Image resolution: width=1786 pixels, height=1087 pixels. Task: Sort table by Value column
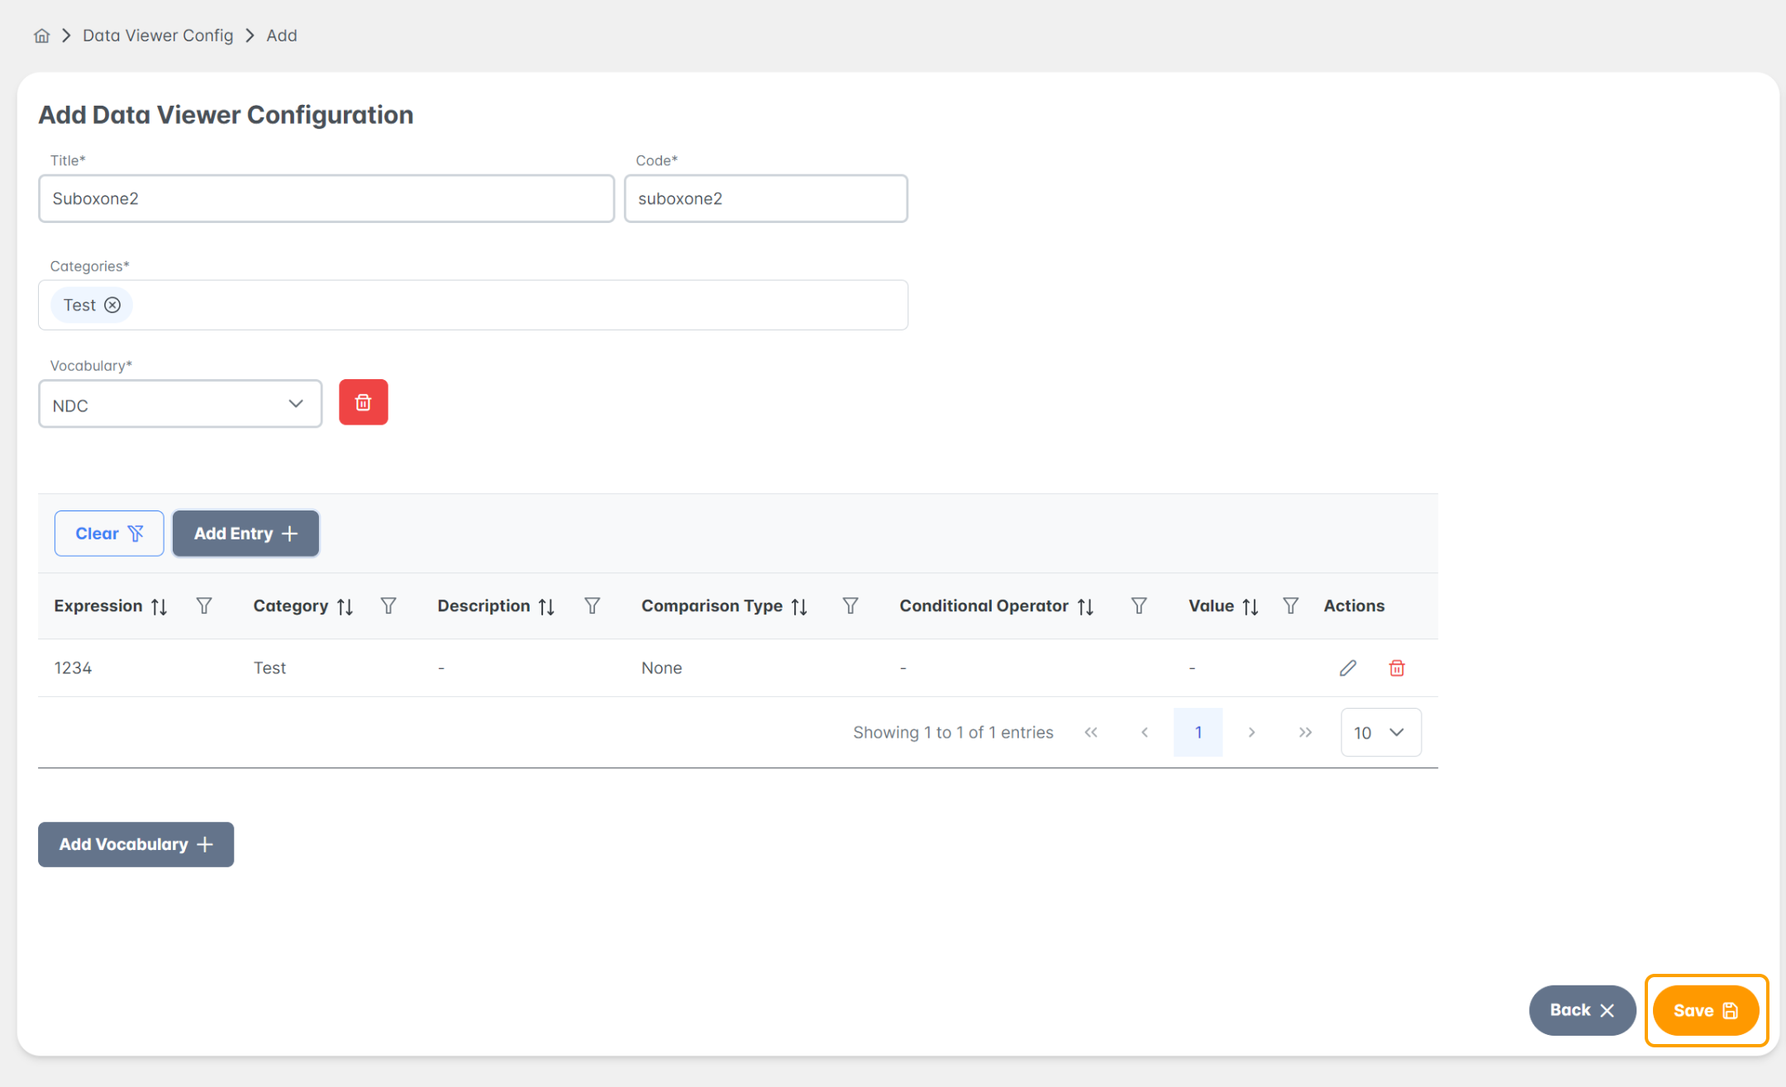click(x=1250, y=606)
